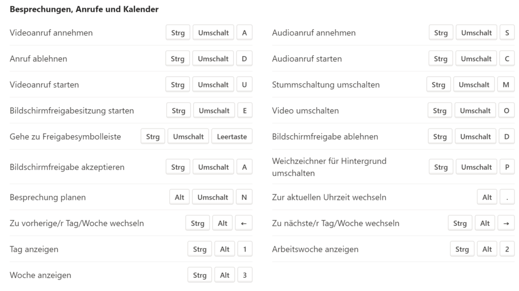
Task: Click the P key for Weichzeichner umschalten
Action: pos(507,167)
